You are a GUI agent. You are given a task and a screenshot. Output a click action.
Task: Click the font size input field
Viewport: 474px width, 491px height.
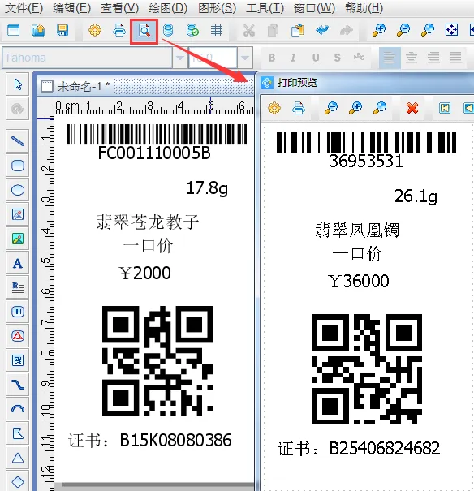pos(213,58)
